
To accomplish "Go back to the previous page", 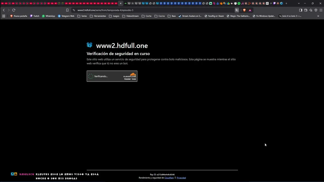I will point(4,10).
